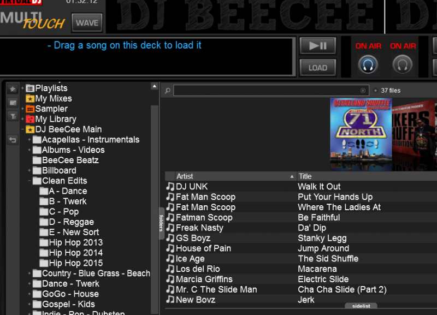Clear the search field with the X icon
This screenshot has width=437, height=315.
[363, 91]
